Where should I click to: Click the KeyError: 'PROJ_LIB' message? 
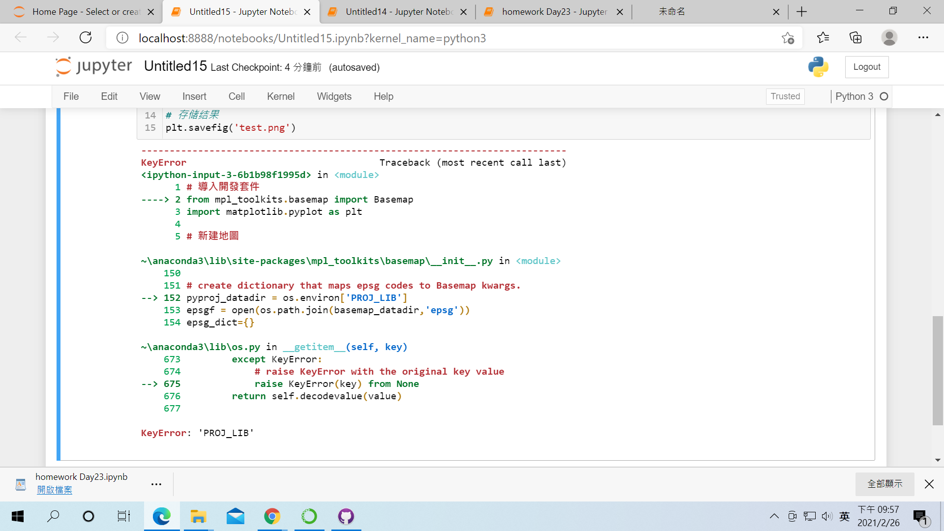click(x=197, y=433)
